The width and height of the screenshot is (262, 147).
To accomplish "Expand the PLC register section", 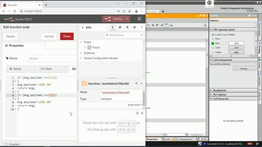I will [x=211, y=94].
